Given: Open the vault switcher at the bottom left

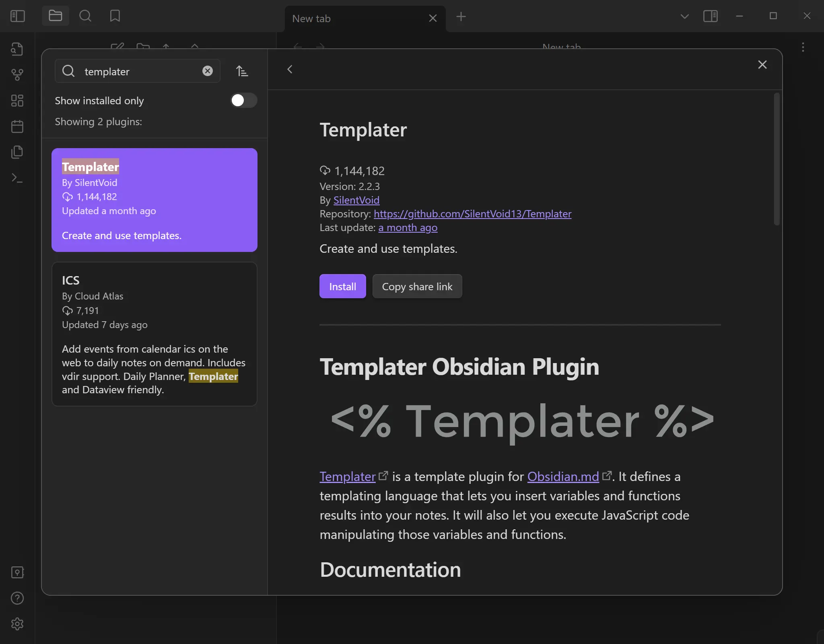Looking at the screenshot, I should [x=17, y=572].
